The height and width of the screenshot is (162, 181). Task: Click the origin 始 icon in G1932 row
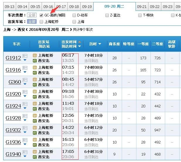[35, 128]
